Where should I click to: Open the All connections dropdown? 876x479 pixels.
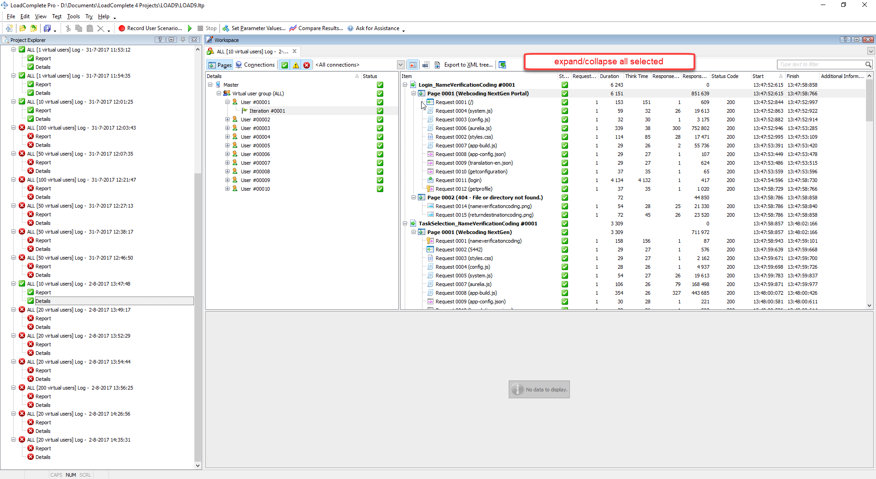[x=400, y=65]
